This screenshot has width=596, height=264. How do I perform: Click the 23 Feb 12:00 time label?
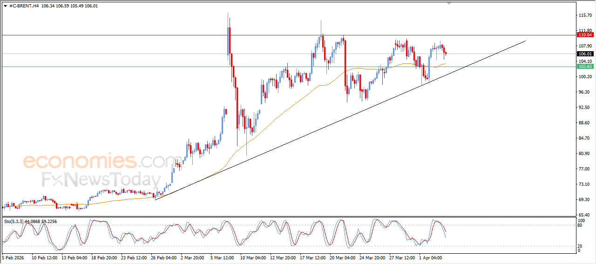[x=134, y=257]
